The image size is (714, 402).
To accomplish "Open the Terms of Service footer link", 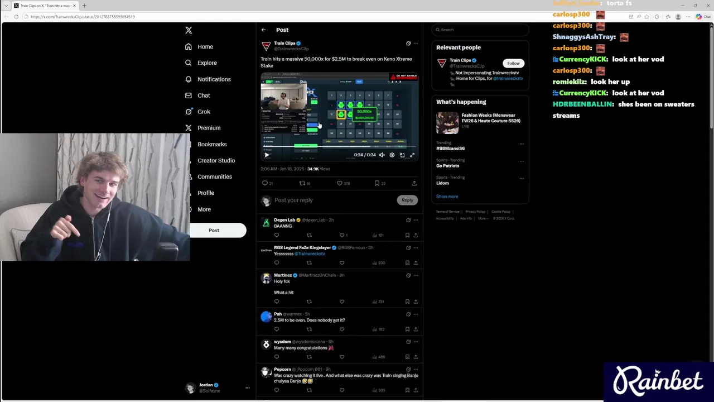I will point(447,212).
